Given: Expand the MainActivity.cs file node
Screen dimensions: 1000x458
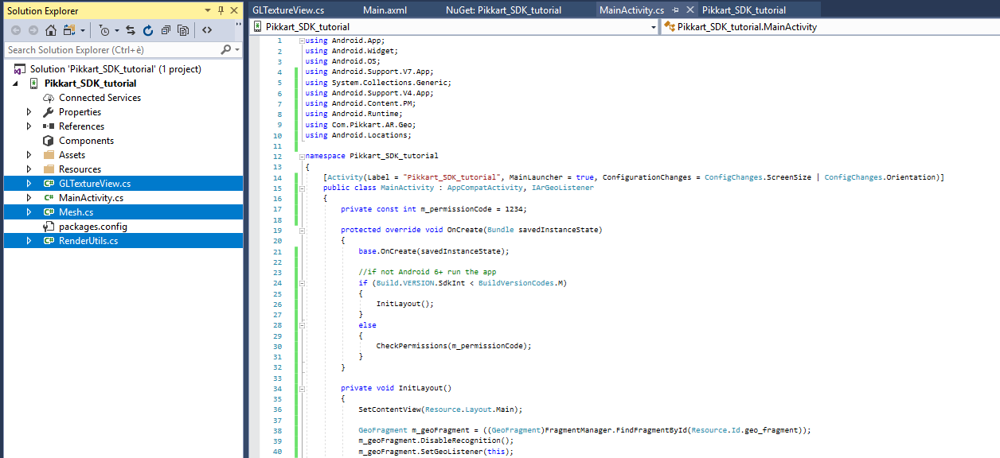Looking at the screenshot, I should tap(29, 198).
